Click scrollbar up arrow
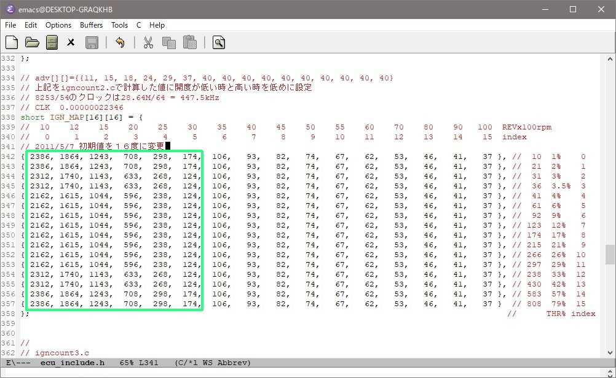Viewport: 616px width, 378px height. tap(610, 59)
